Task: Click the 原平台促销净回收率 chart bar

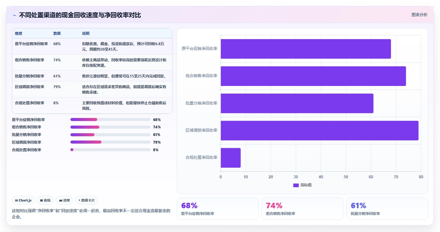Action: click(x=306, y=49)
